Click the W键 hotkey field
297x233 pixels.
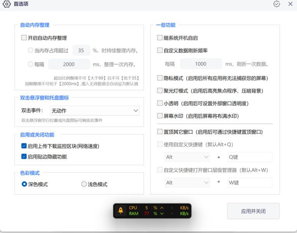(x=250, y=183)
